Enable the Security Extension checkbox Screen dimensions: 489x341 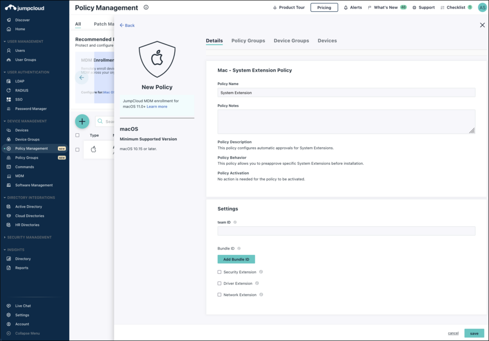219,272
